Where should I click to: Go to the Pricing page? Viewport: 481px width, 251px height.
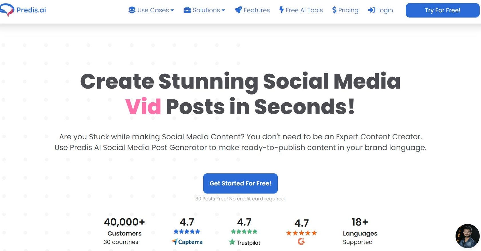pos(348,10)
